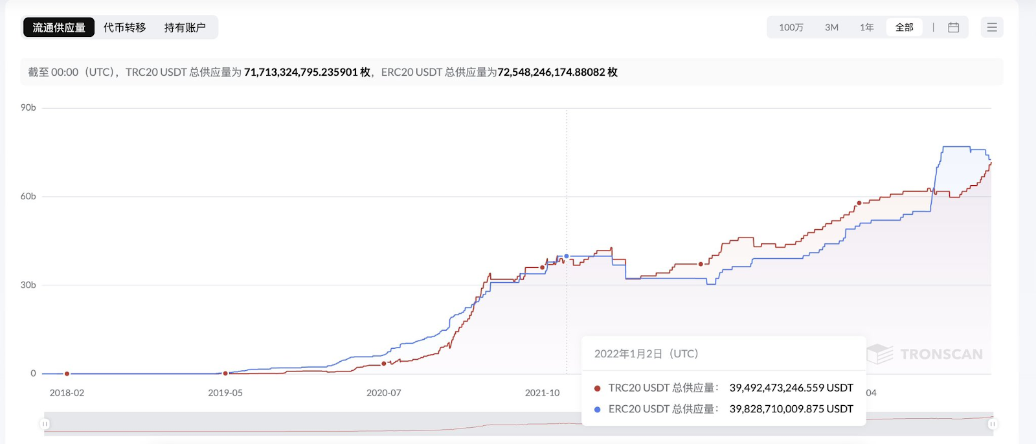Open the calendar date picker icon

(953, 27)
